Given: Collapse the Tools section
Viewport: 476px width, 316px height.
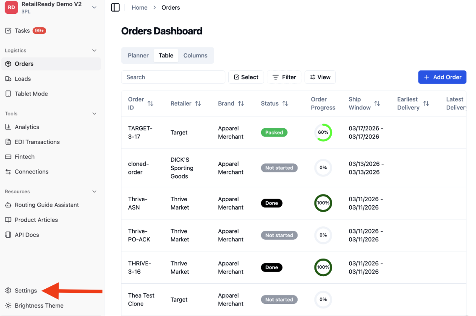Looking at the screenshot, I should click(x=94, y=114).
